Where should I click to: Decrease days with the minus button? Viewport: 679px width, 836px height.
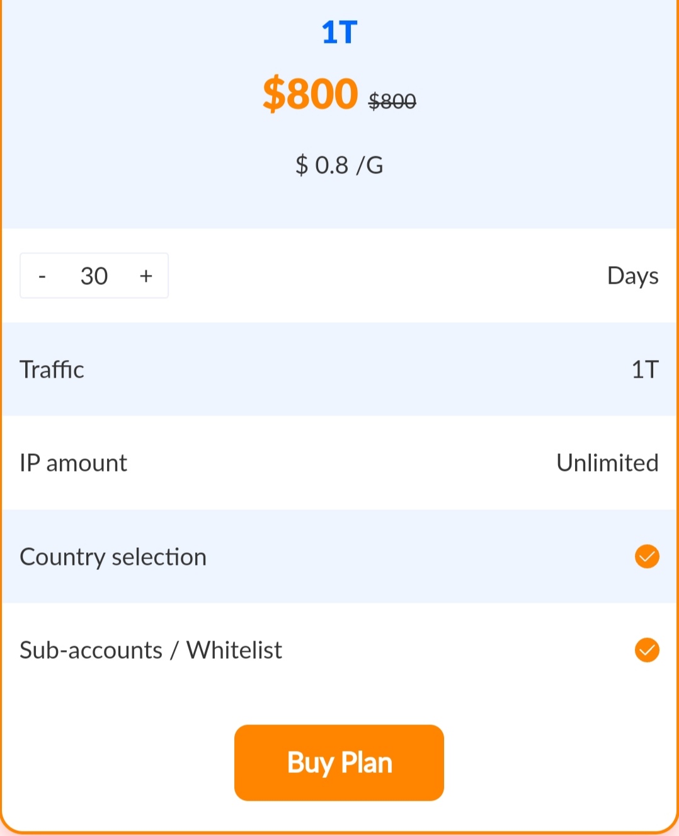tap(42, 276)
